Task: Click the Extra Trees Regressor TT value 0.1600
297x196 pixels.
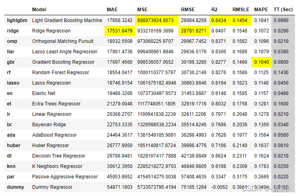Action: [281, 103]
